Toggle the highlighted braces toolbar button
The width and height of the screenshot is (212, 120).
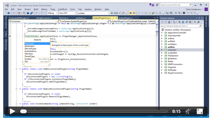[x=134, y=13]
